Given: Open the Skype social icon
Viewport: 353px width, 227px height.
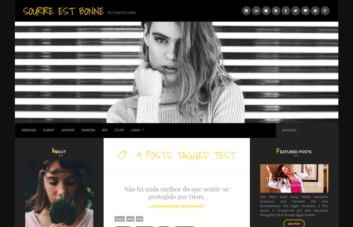Looking at the screenshot, I should 276,11.
